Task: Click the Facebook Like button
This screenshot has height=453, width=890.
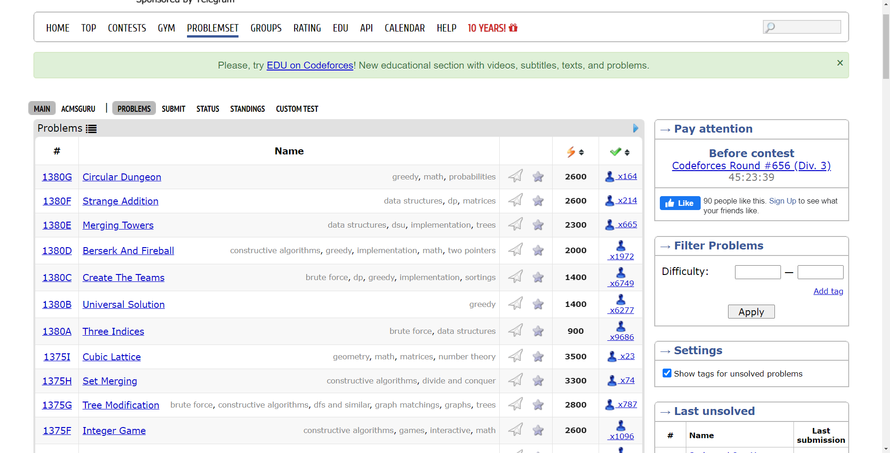Action: point(680,203)
